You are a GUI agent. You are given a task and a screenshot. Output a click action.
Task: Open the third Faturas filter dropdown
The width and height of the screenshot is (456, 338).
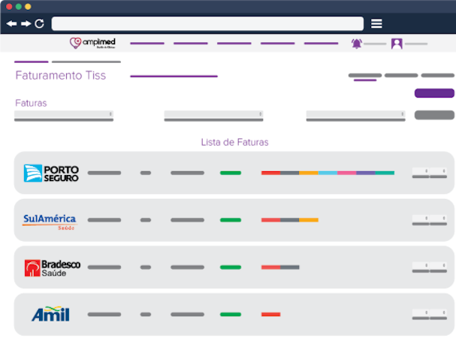(x=355, y=114)
